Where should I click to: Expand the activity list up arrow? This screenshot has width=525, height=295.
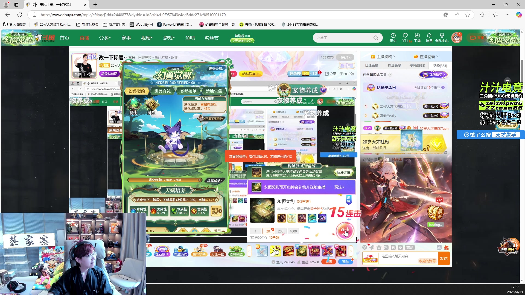pyautogui.click(x=249, y=251)
